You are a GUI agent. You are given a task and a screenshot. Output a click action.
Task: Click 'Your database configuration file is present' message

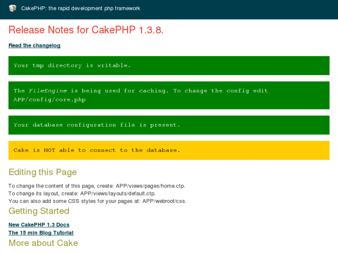coord(169,125)
